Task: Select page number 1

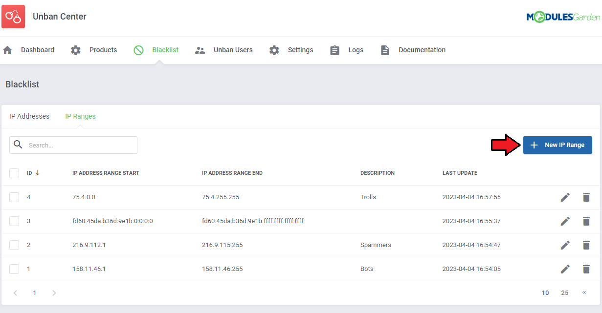Action: coord(35,293)
